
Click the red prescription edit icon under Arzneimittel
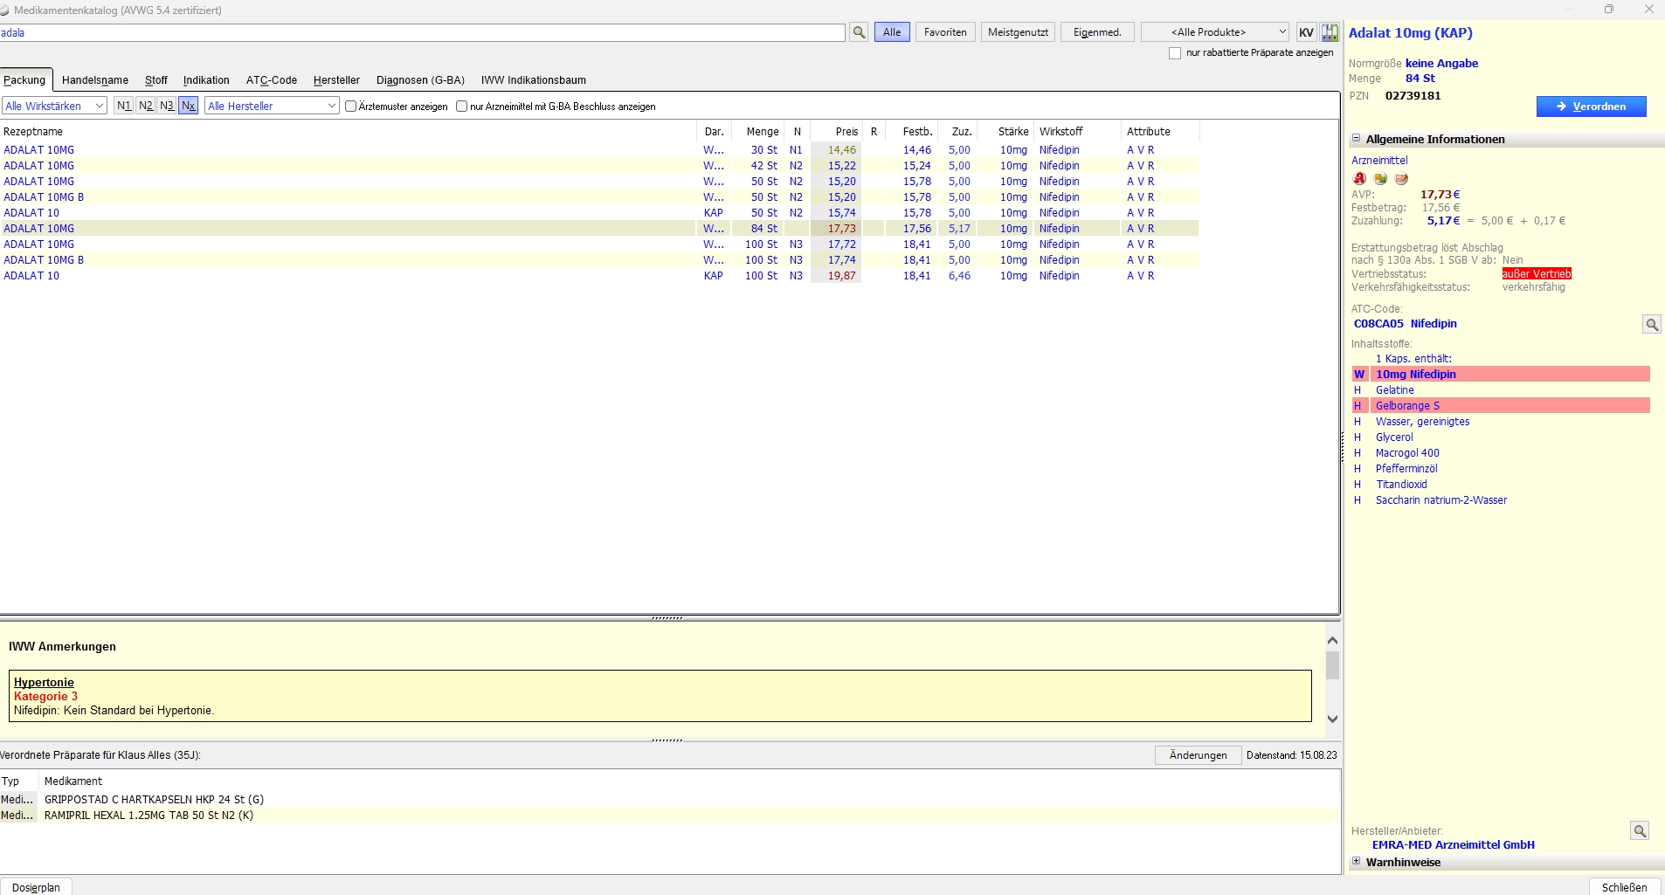[x=1401, y=179]
